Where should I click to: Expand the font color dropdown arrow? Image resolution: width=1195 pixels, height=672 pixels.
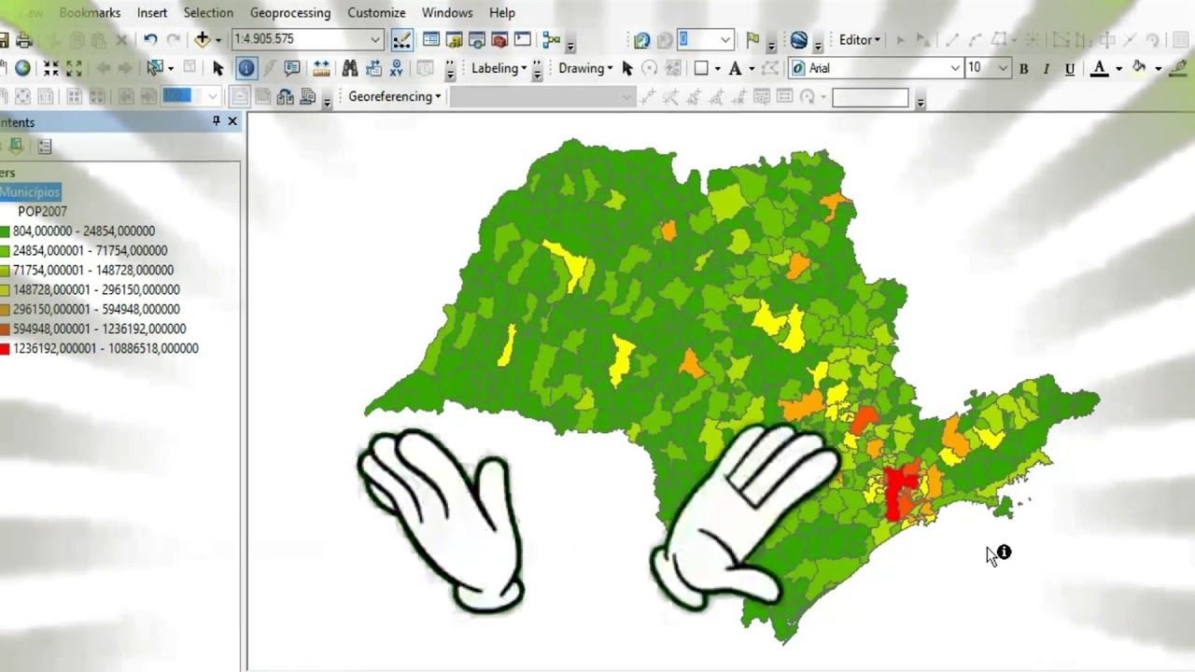click(1118, 68)
